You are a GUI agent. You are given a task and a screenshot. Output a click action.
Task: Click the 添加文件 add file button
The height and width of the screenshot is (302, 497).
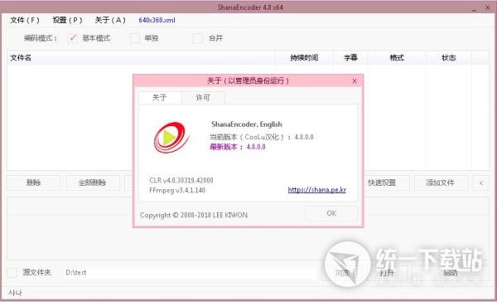point(441,183)
